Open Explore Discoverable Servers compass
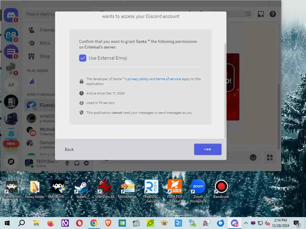 pos(11,162)
